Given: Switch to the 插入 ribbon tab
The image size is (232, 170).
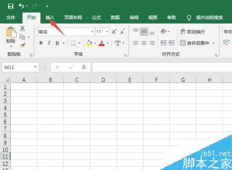Looking at the screenshot, I should tap(50, 18).
